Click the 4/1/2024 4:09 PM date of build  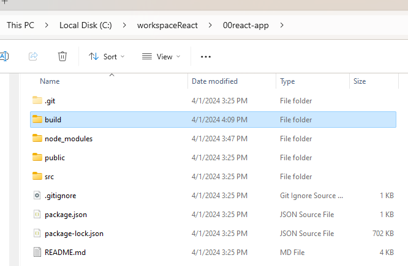tap(219, 120)
